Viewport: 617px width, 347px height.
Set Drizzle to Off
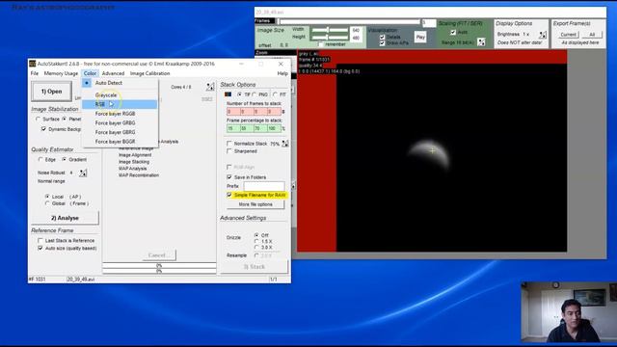(256, 235)
